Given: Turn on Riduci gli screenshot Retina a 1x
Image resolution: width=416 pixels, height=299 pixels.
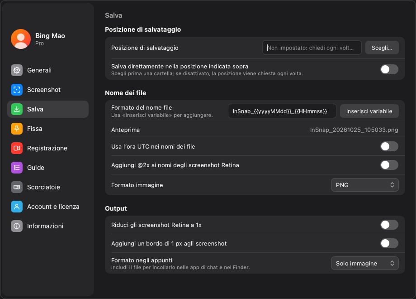Looking at the screenshot, I should [x=389, y=225].
